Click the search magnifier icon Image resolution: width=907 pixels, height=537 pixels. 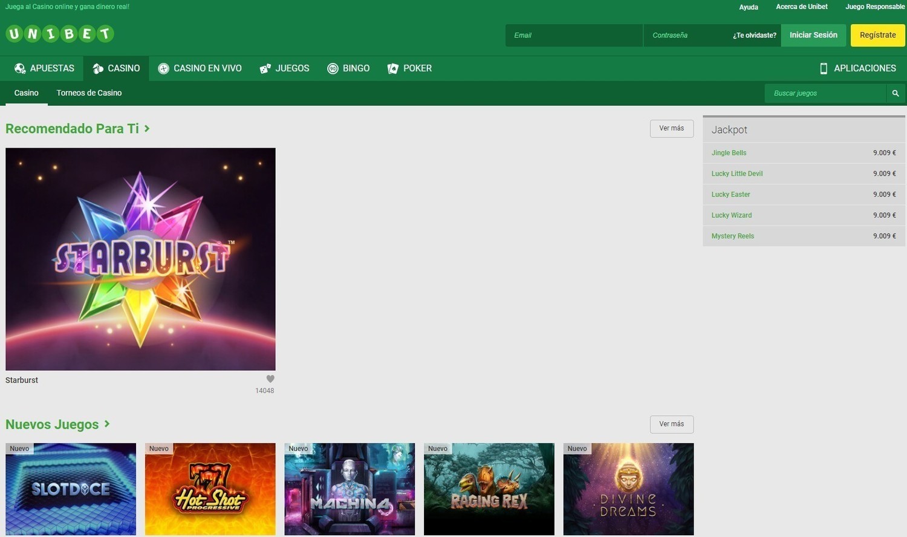click(x=896, y=93)
